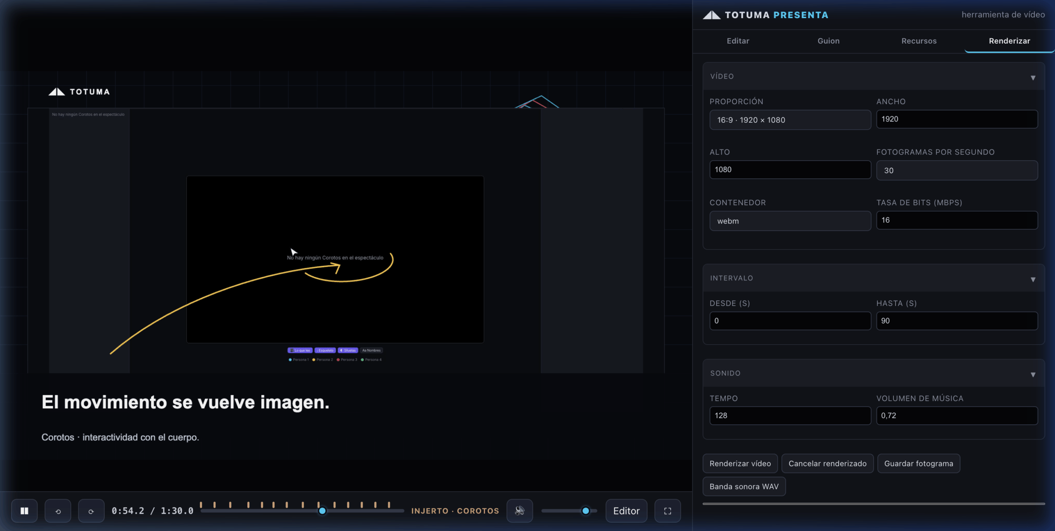
Task: Focus the Desde (s) field
Action: click(x=790, y=321)
